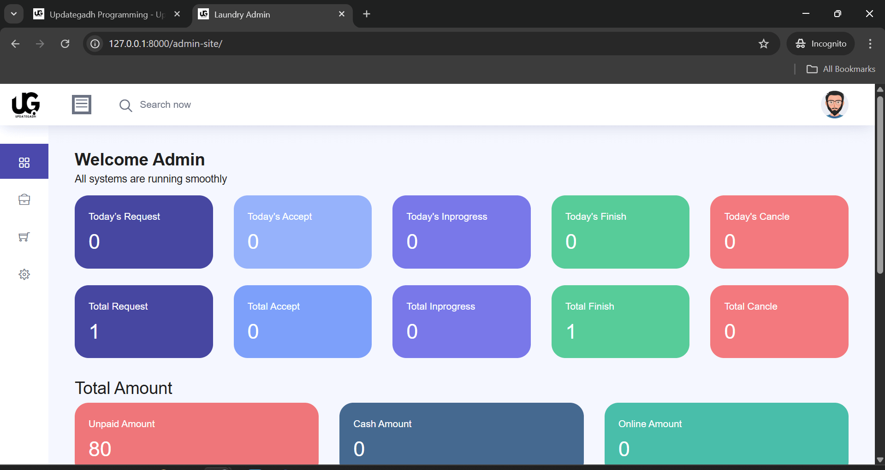Screen dimensions: 885x470
Task: Select the briefcase services icon in sidebar
Action: (24, 199)
